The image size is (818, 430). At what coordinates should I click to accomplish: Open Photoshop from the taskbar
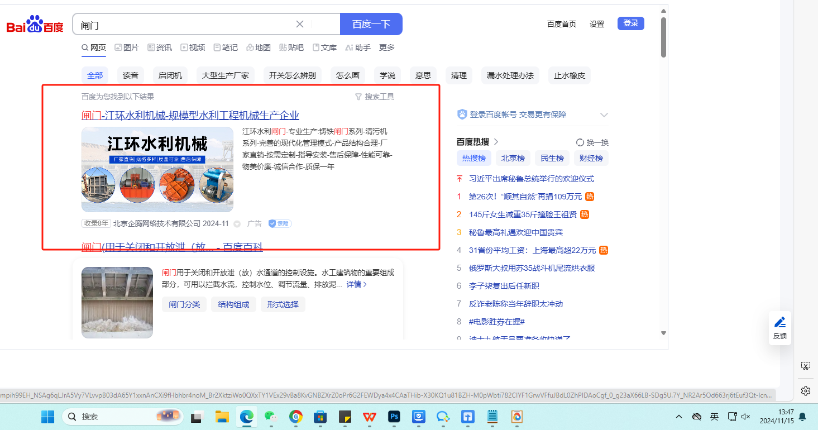click(x=395, y=417)
